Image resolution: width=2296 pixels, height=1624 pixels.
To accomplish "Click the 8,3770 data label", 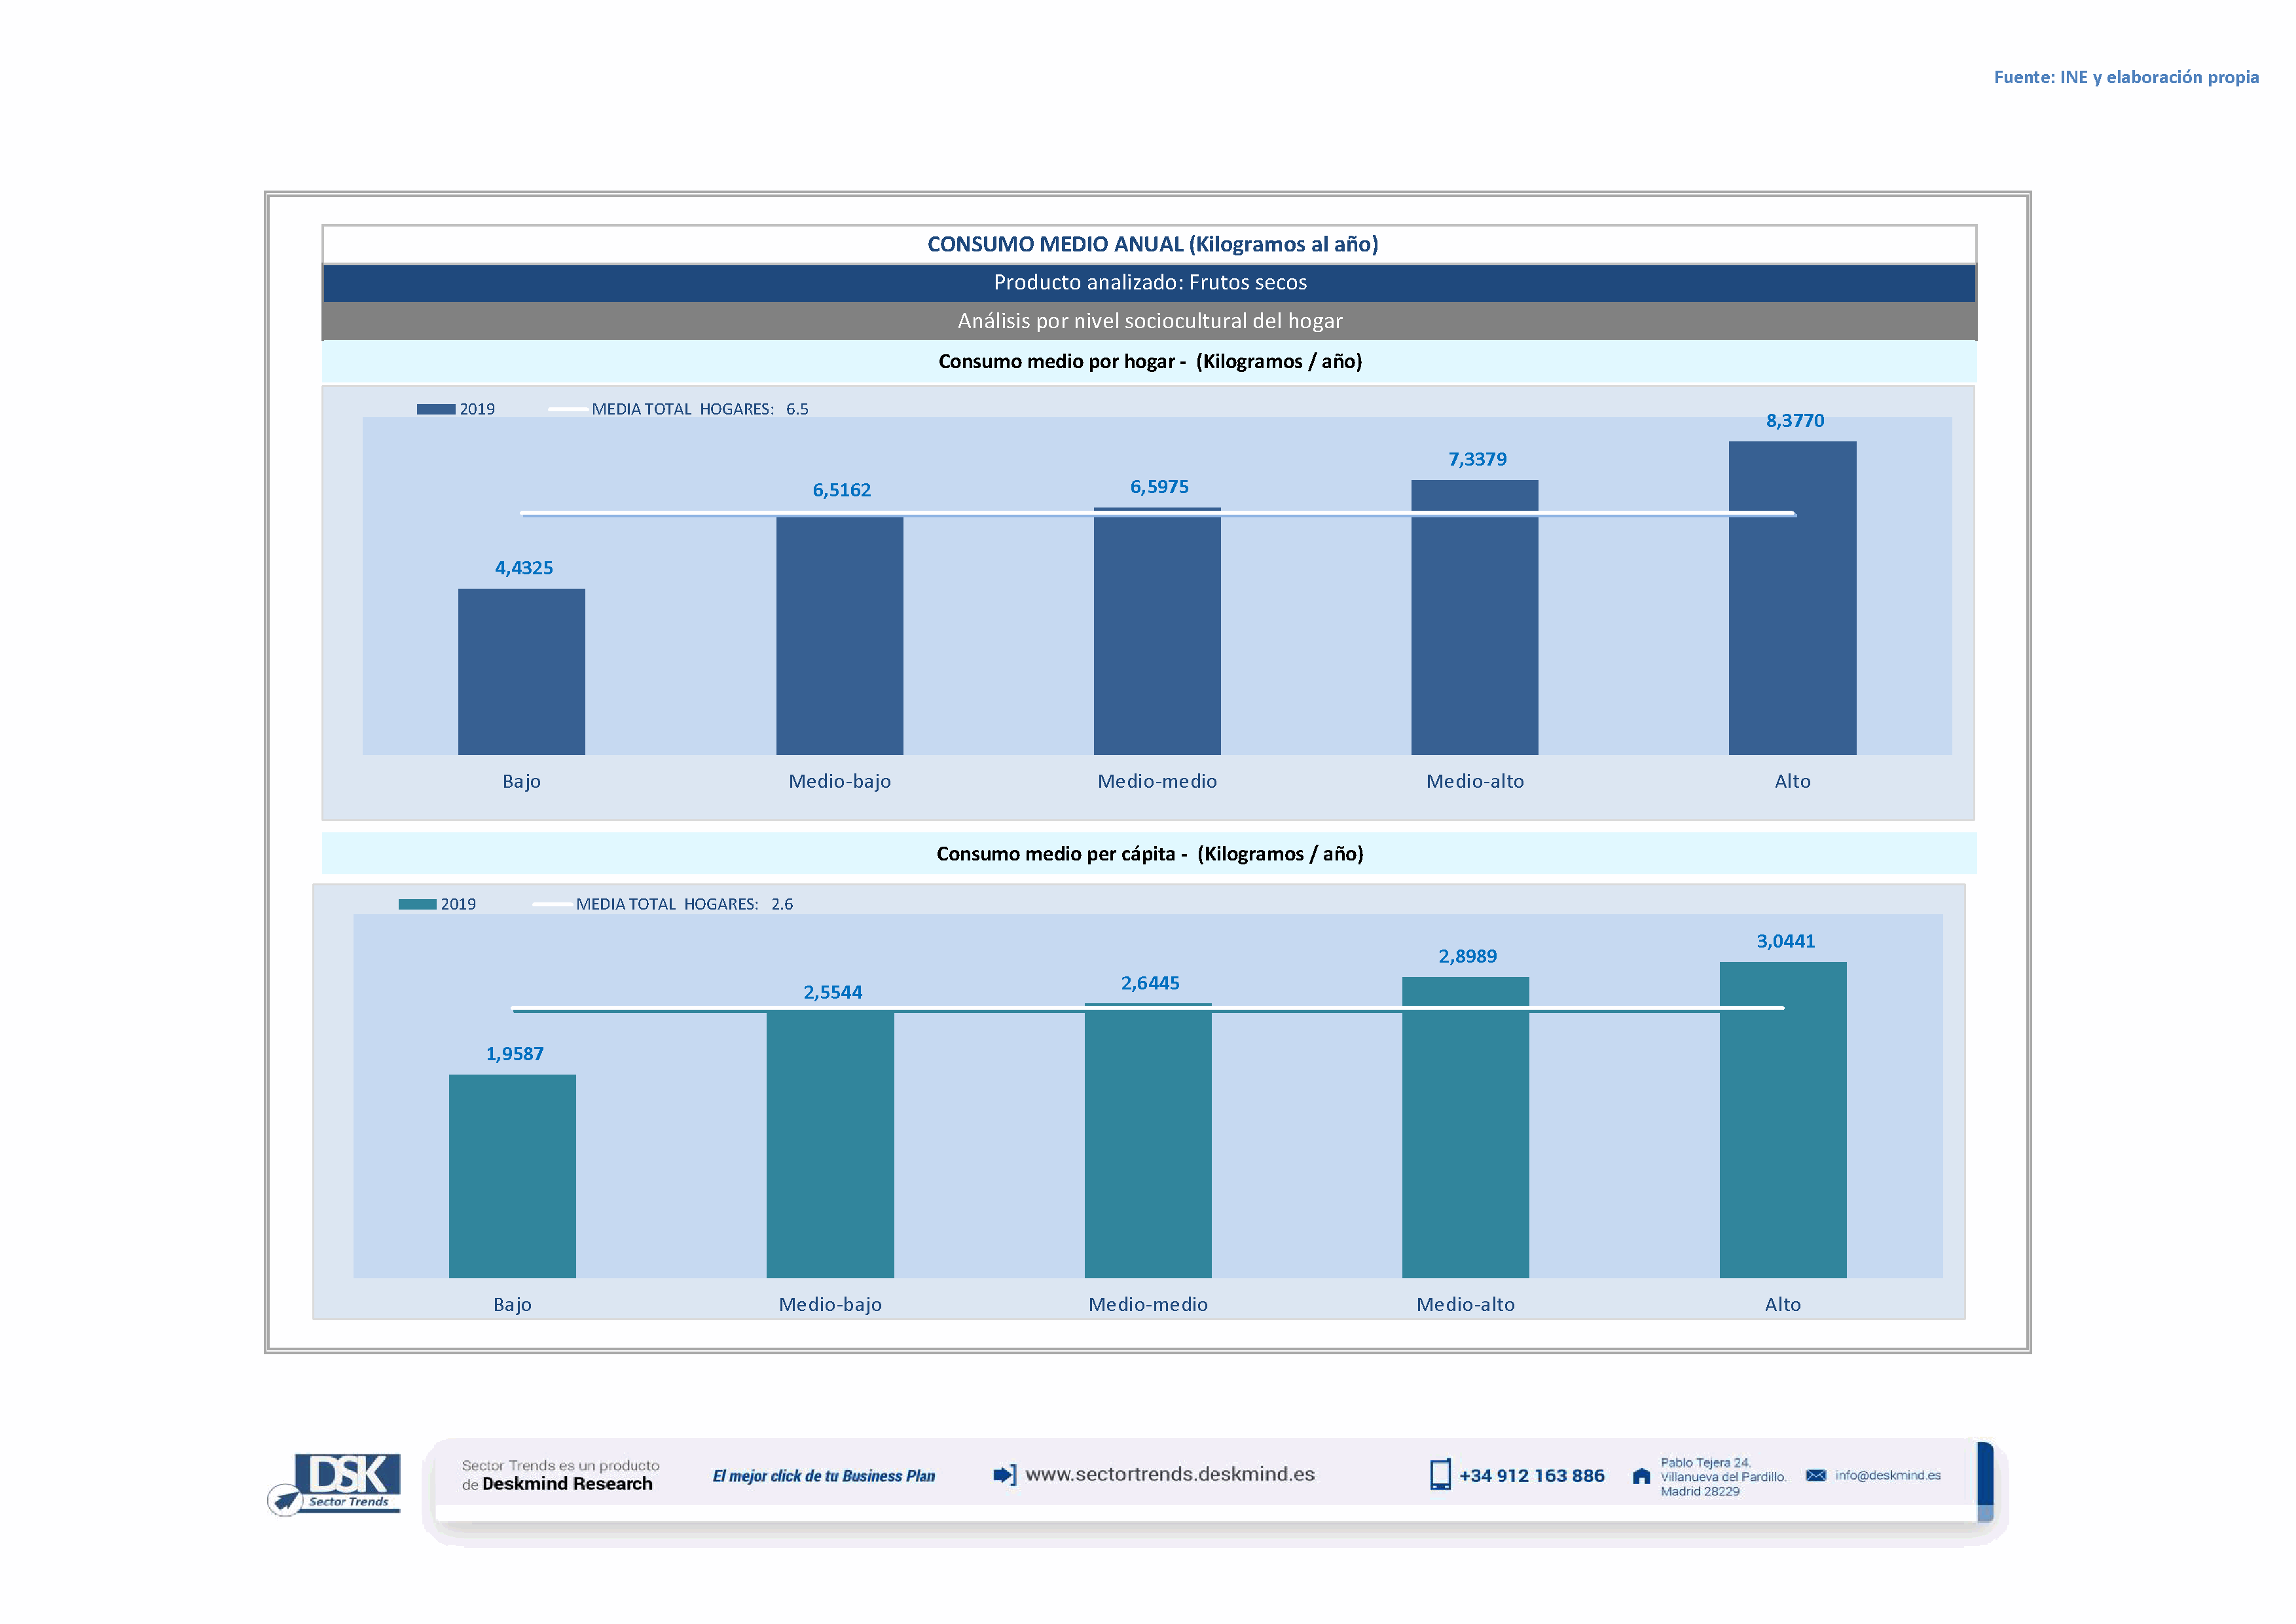I will [1794, 421].
